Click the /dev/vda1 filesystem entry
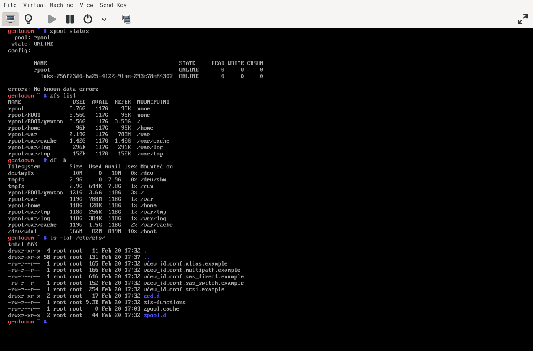The width and height of the screenshot is (533, 351). coord(22,231)
